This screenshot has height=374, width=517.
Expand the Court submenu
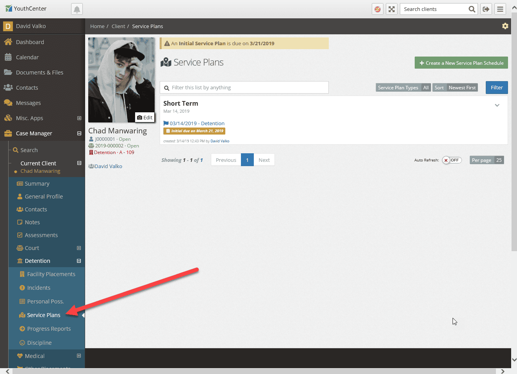[x=79, y=248]
